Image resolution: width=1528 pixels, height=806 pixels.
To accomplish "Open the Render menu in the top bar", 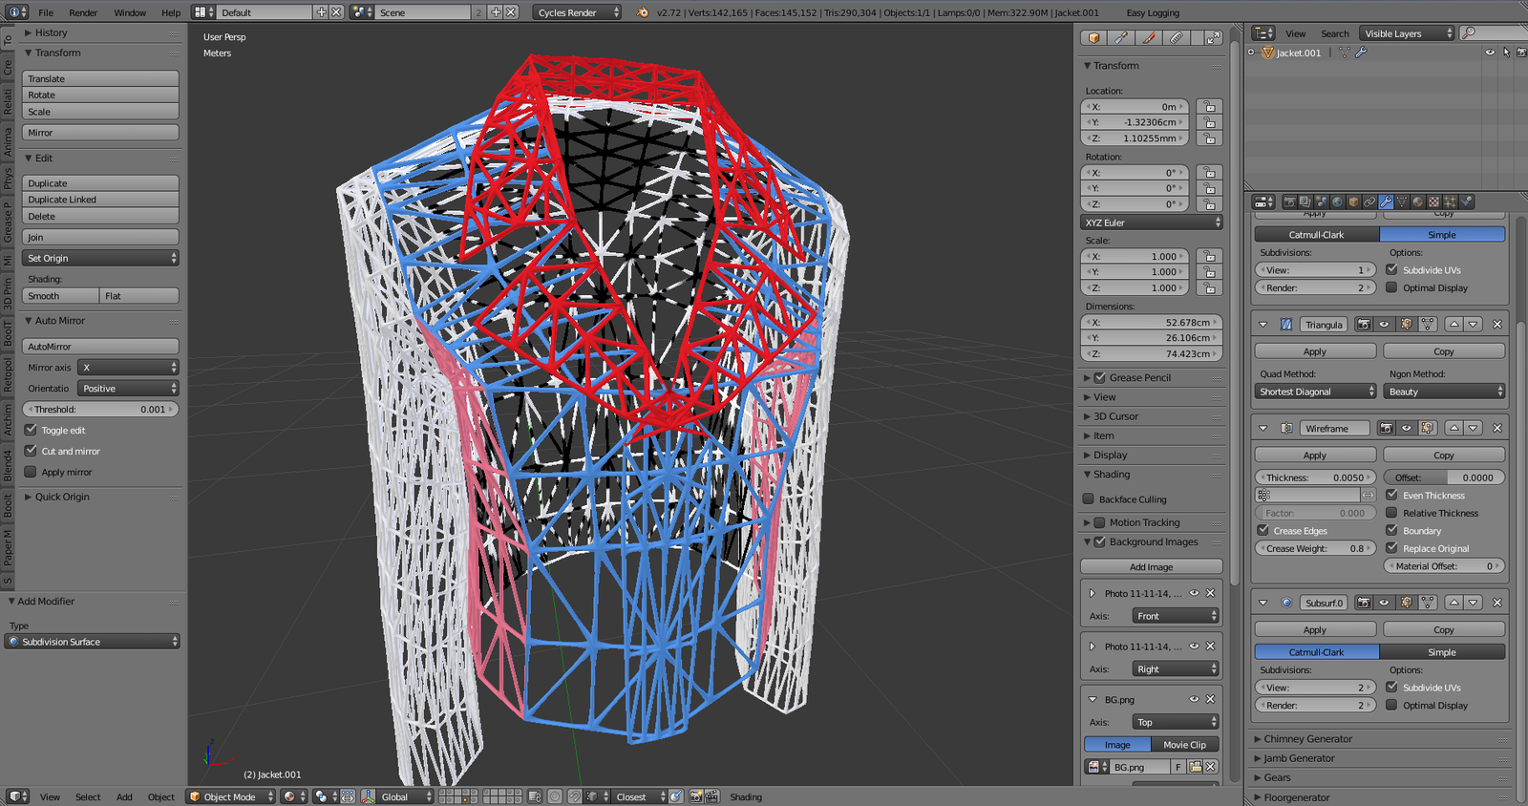I will pyautogui.click(x=83, y=12).
